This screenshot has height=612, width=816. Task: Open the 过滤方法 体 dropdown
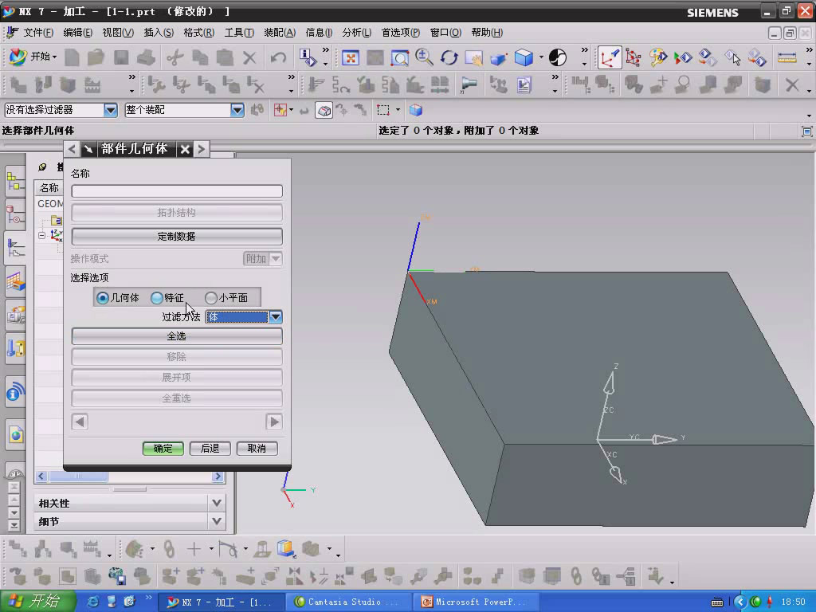(x=275, y=316)
